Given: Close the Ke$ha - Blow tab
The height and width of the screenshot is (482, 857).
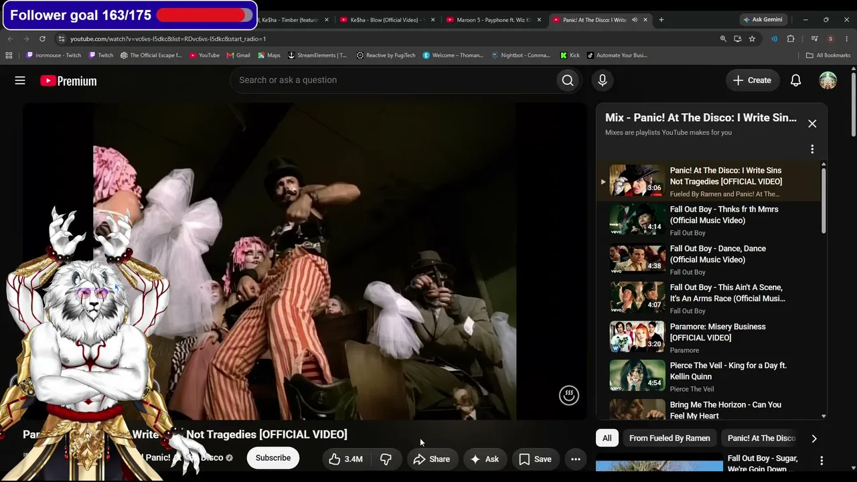Looking at the screenshot, I should point(433,20).
